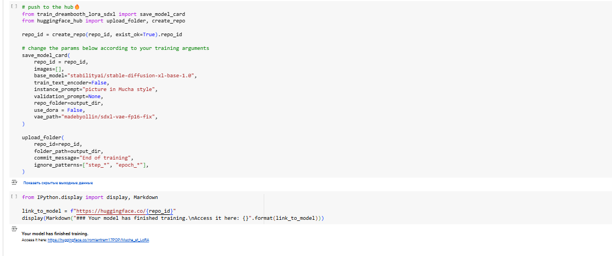Screen dimensions: 612x256
Task: Toggle hidden output icon under upload cell
Action: 15,182
